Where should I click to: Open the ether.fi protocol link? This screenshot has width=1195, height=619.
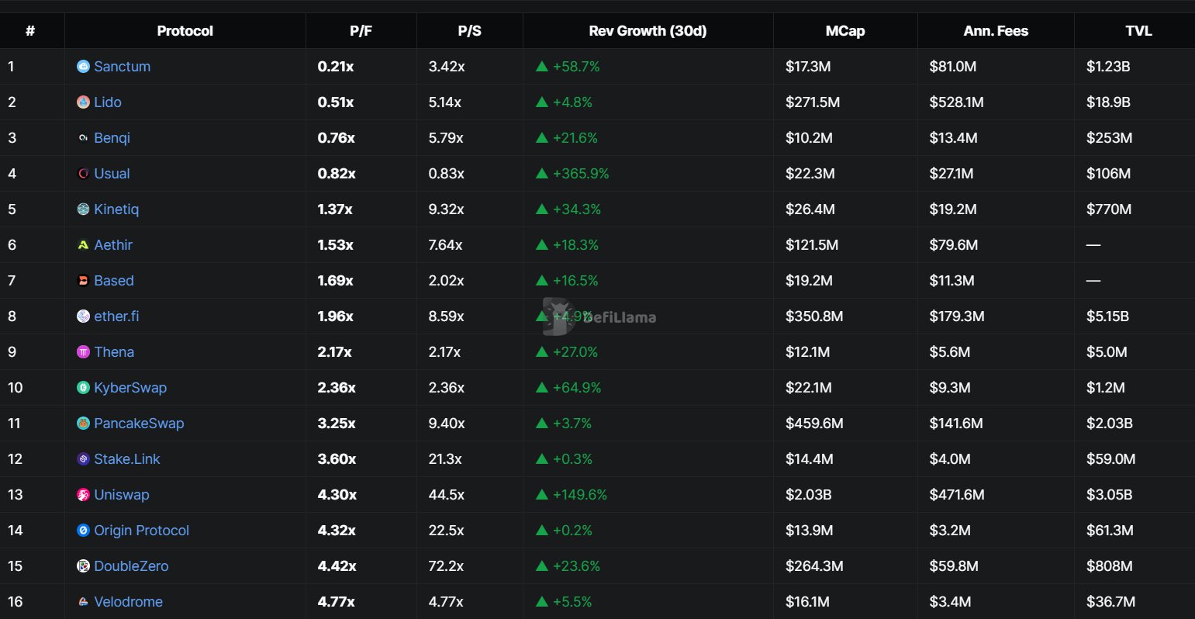pyautogui.click(x=116, y=316)
